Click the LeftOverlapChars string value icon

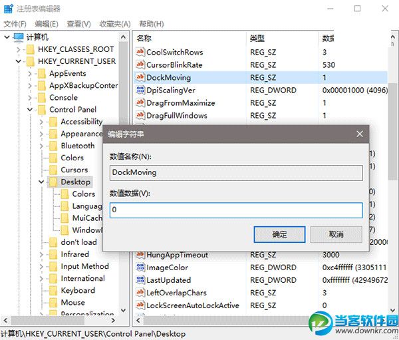point(140,293)
